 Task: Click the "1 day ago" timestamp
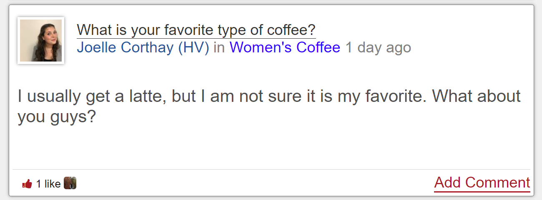point(378,47)
